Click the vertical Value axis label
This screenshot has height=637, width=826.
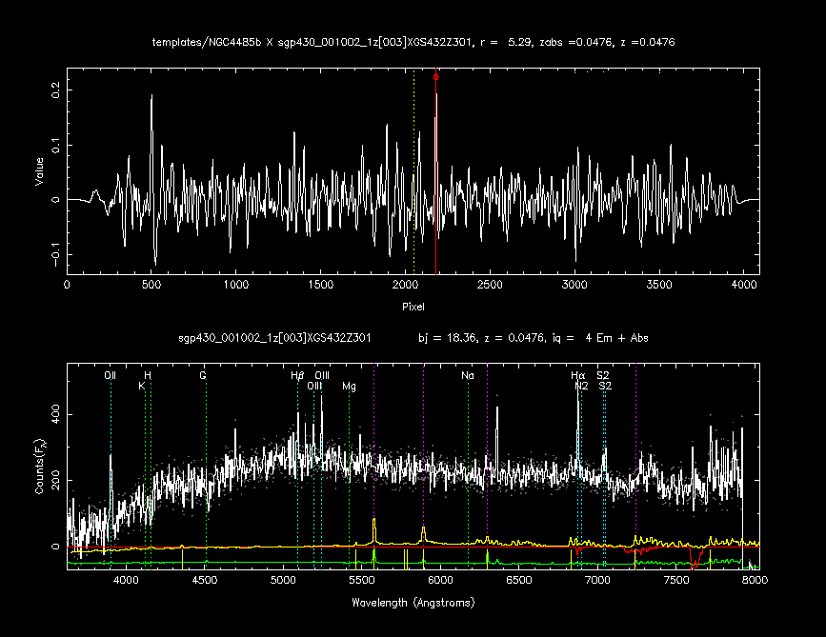[x=39, y=172]
